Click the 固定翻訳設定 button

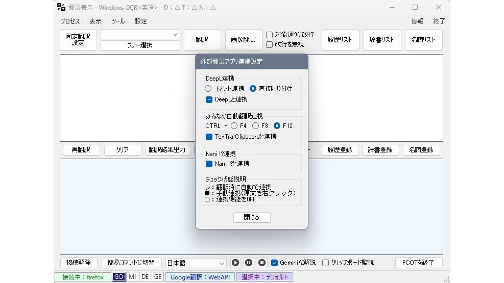(x=78, y=40)
